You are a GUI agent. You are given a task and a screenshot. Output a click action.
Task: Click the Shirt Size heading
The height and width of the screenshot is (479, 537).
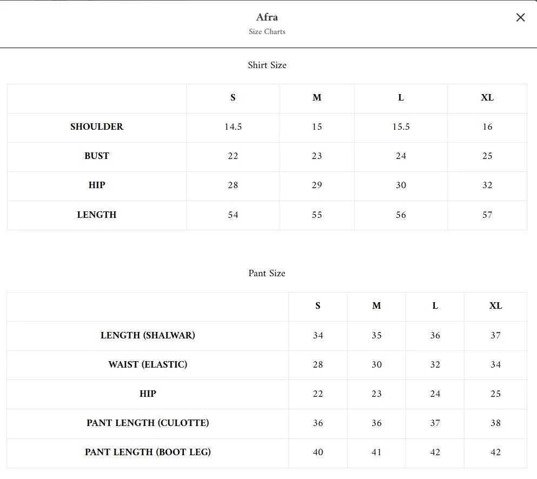(267, 65)
